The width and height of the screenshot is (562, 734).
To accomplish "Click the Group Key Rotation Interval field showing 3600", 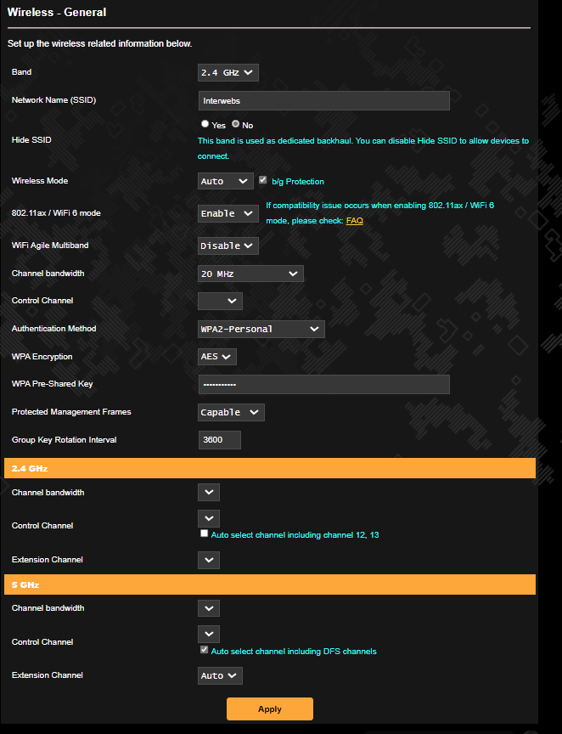I will 219,439.
